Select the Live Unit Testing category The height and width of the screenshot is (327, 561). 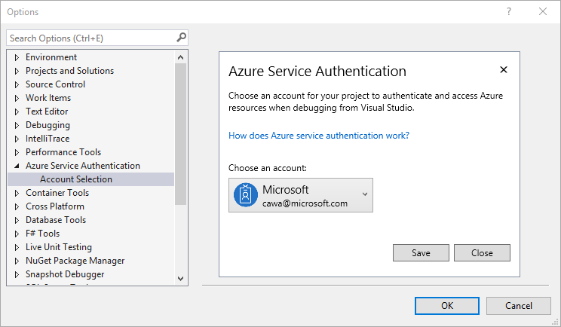pos(59,247)
